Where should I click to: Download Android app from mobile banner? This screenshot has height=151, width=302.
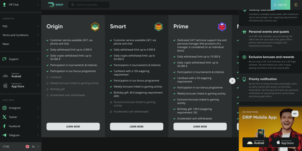click(255, 142)
